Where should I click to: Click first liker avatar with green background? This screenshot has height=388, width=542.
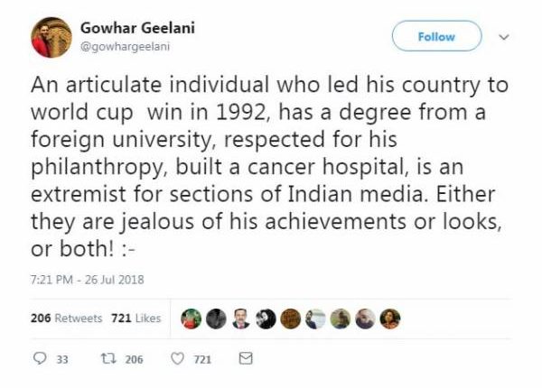(191, 319)
